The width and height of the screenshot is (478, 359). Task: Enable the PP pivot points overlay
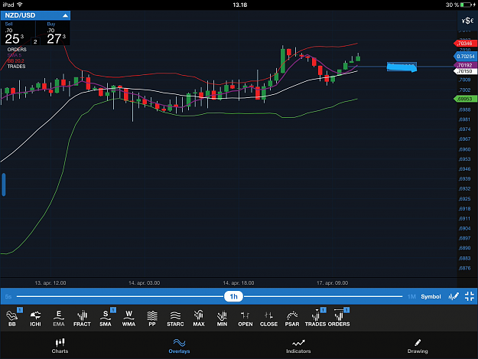152,318
